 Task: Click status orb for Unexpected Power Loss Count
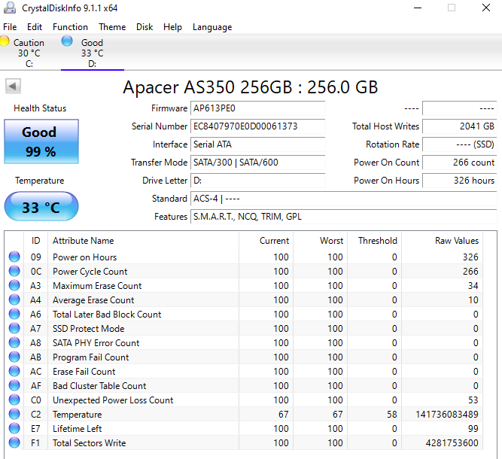(x=14, y=400)
